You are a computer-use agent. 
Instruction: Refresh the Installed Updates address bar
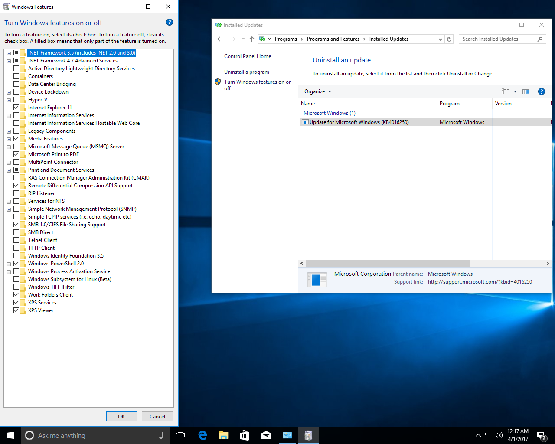click(449, 39)
